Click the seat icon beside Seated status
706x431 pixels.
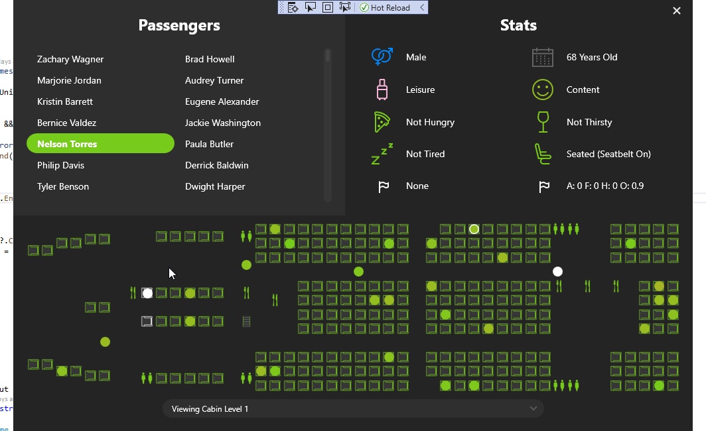click(x=543, y=154)
